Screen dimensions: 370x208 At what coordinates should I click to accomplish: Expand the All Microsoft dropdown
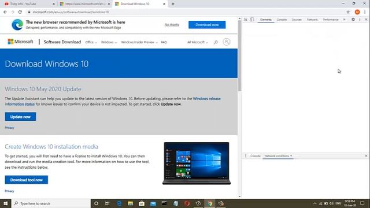(x=198, y=42)
